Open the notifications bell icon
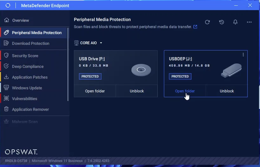The width and height of the screenshot is (260, 167). coord(235,22)
